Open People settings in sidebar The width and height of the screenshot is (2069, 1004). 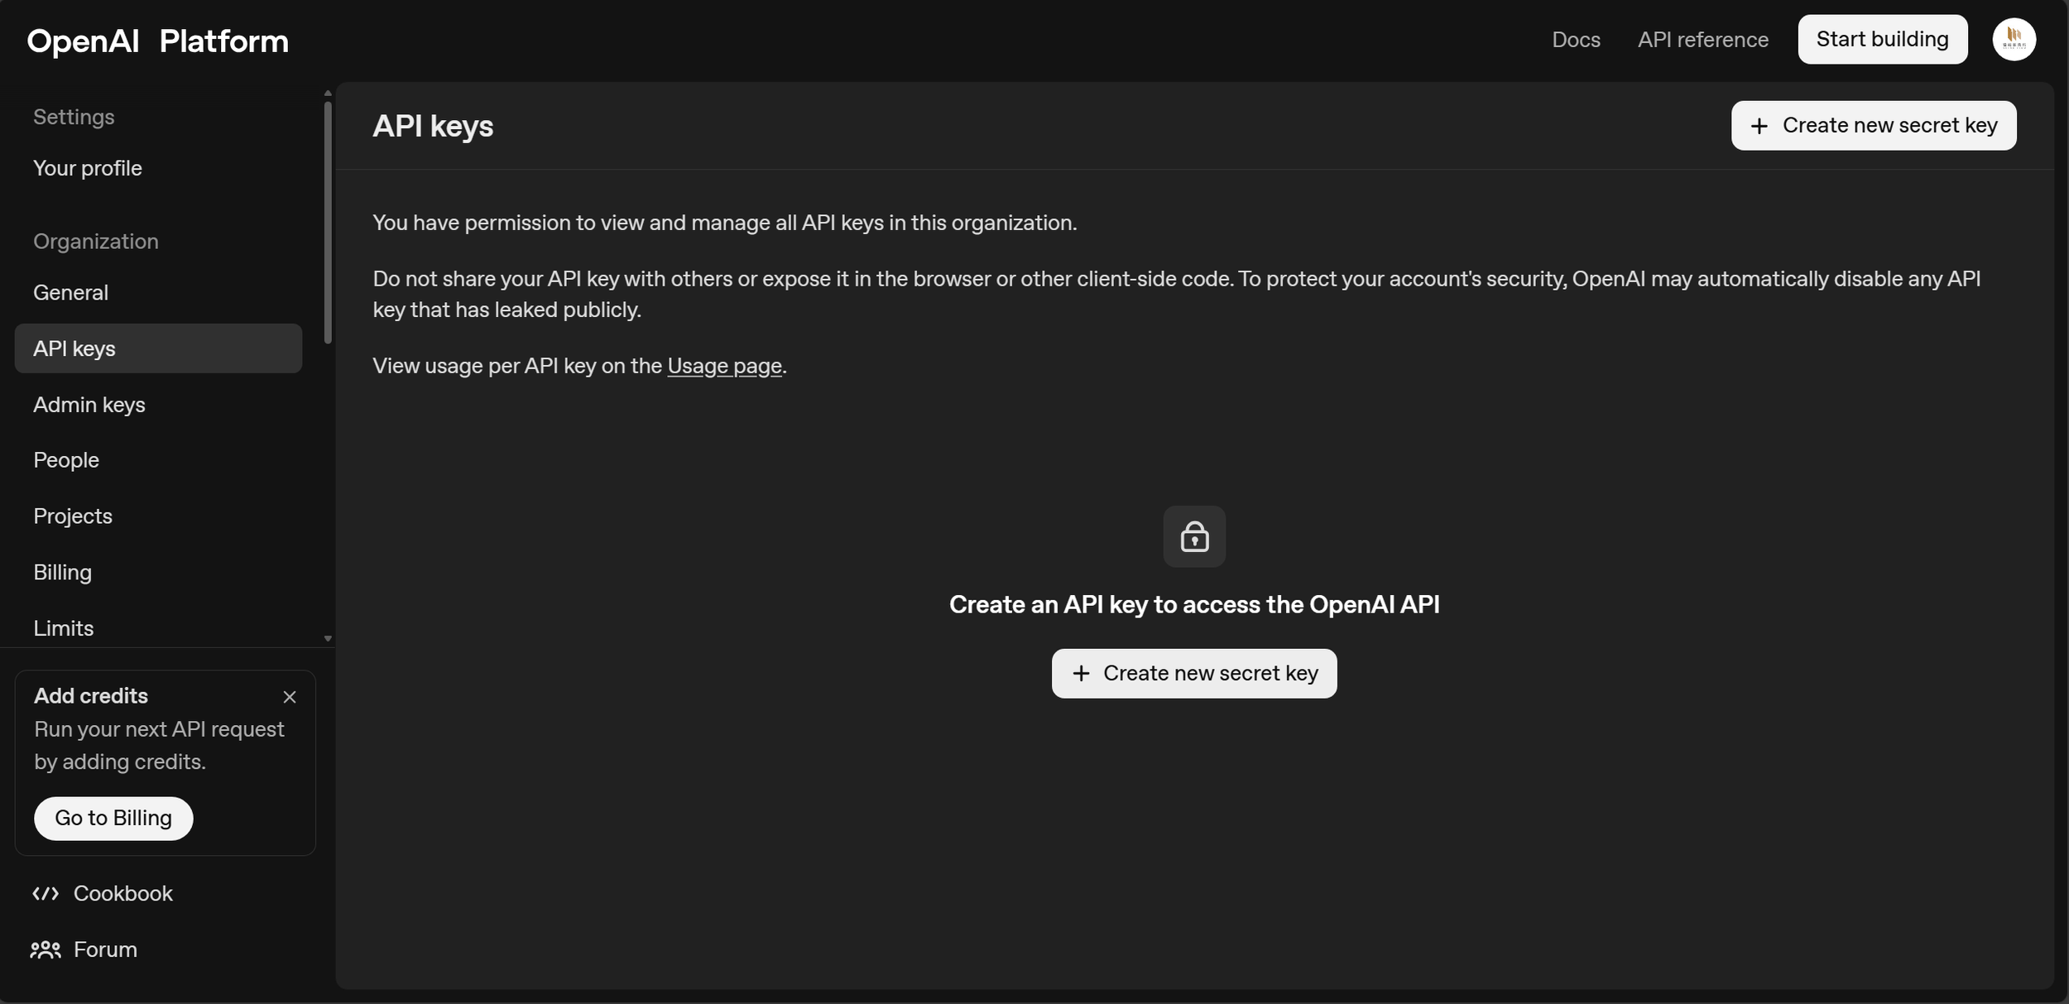pyautogui.click(x=66, y=460)
